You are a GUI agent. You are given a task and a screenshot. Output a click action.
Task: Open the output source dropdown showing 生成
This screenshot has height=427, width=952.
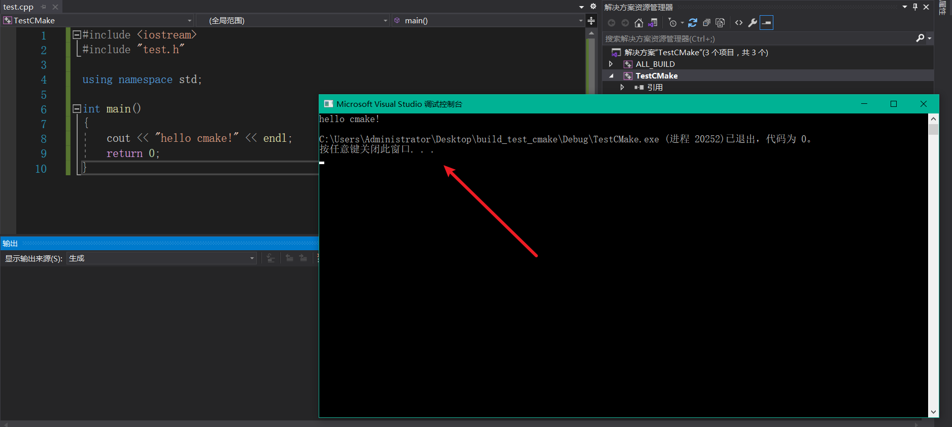click(x=252, y=258)
